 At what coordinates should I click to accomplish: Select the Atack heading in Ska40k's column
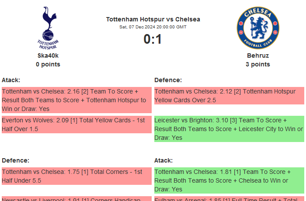[11, 80]
